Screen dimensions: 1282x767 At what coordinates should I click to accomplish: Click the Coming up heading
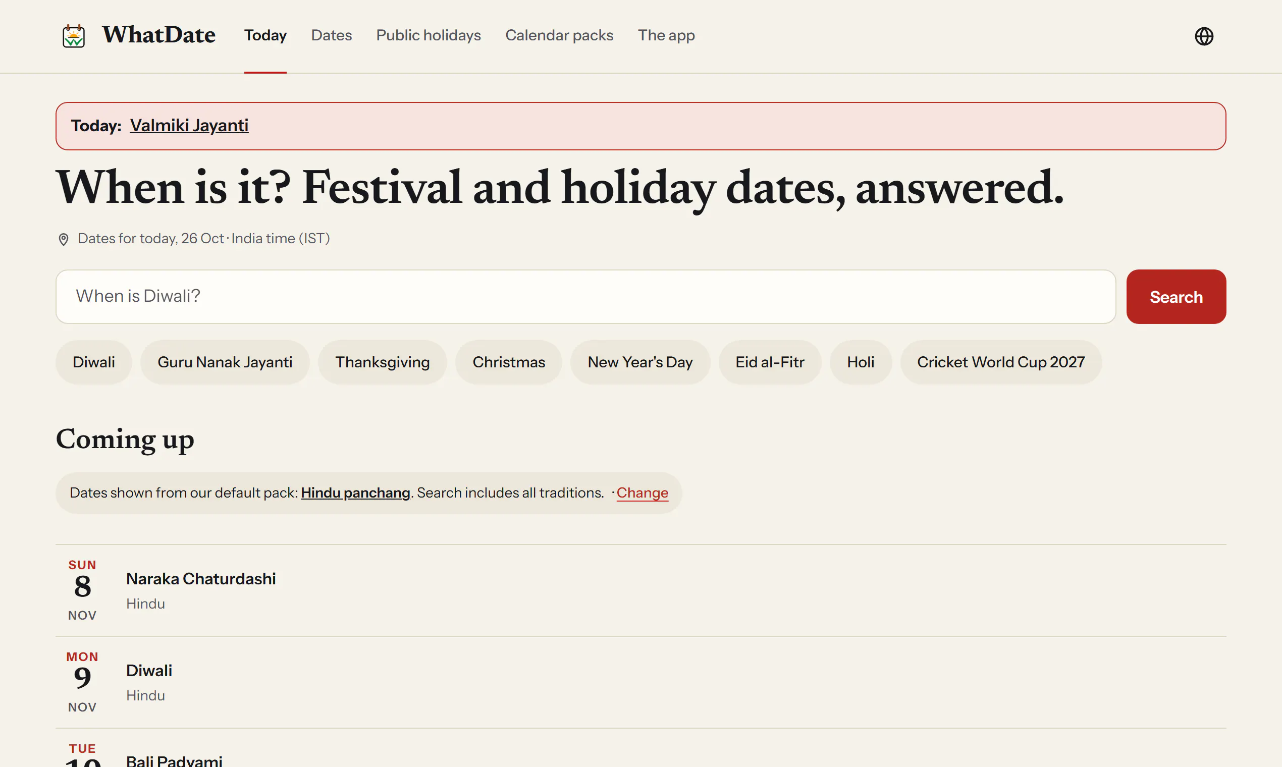[x=125, y=440]
